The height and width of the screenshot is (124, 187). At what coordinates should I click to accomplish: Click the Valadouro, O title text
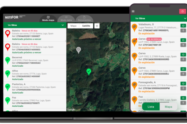pos(146,24)
